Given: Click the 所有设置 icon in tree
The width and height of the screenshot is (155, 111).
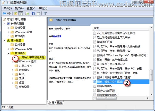Looking at the screenshot, I should pyautogui.click(x=16, y=87).
